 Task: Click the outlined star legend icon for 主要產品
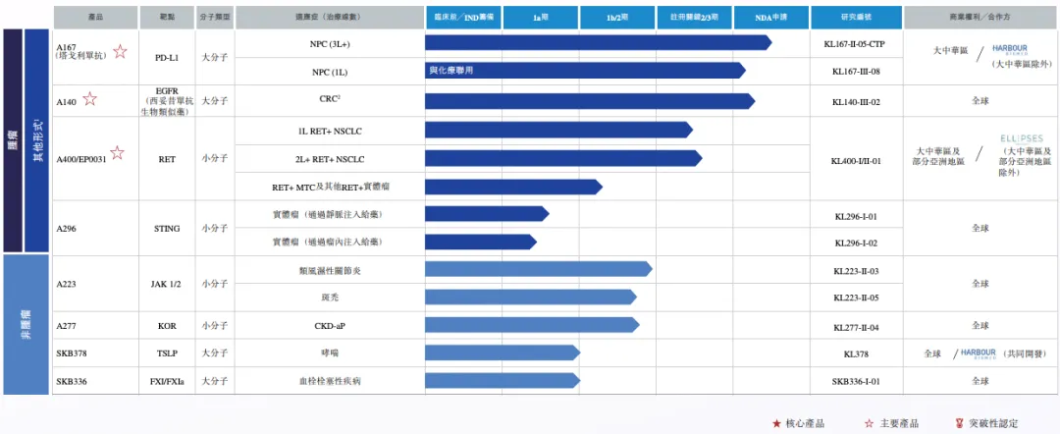pyautogui.click(x=869, y=423)
